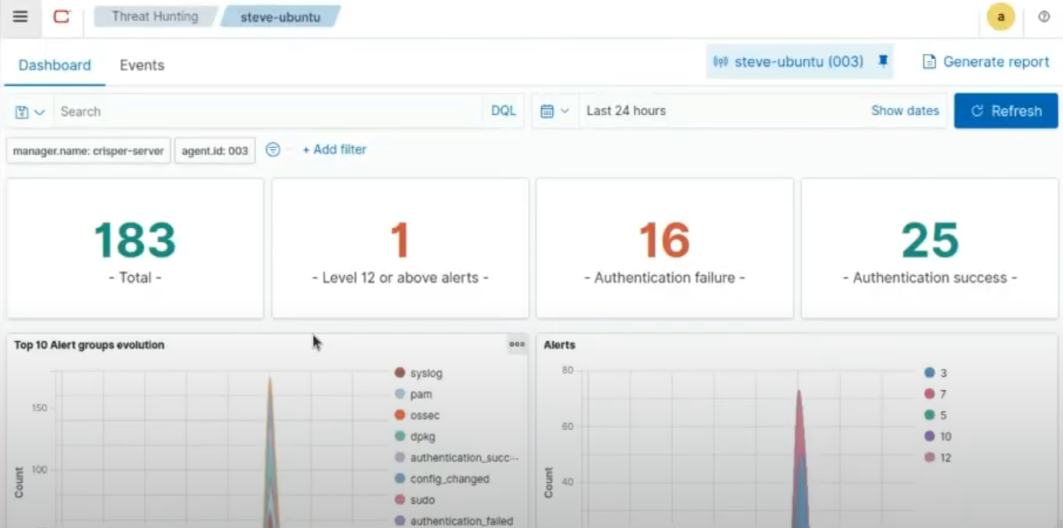The image size is (1063, 528).
Task: Click the Generate report button
Action: [986, 62]
